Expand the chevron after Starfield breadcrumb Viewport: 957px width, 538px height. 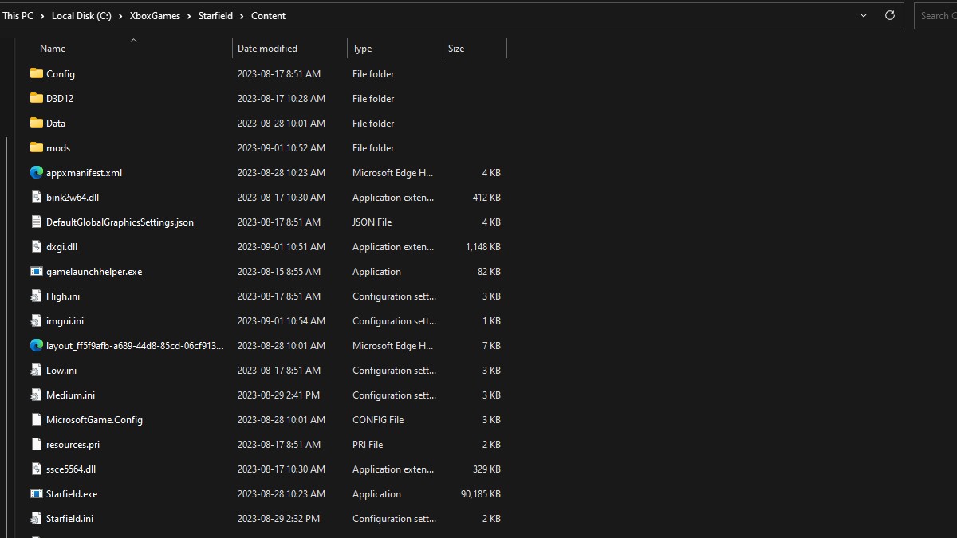click(242, 16)
